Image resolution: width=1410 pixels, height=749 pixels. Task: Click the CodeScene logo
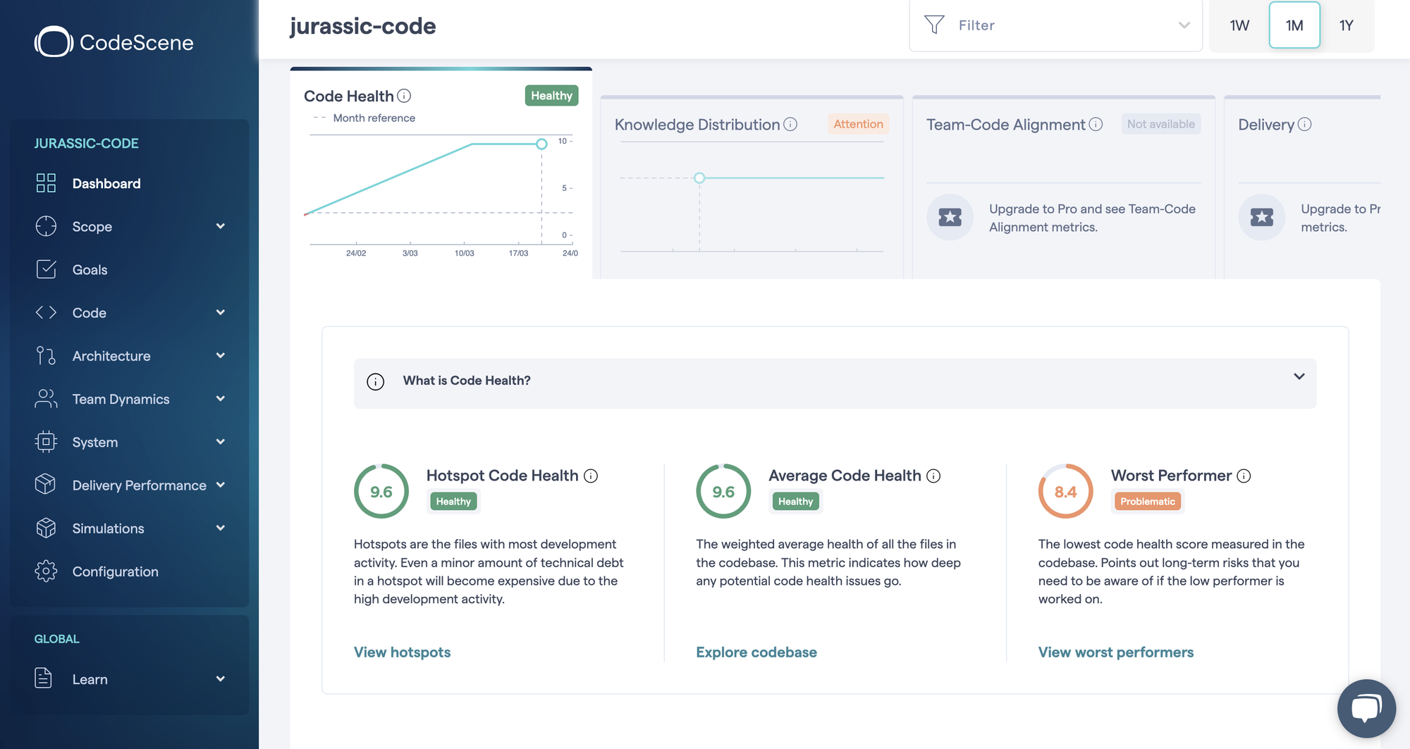tap(114, 42)
